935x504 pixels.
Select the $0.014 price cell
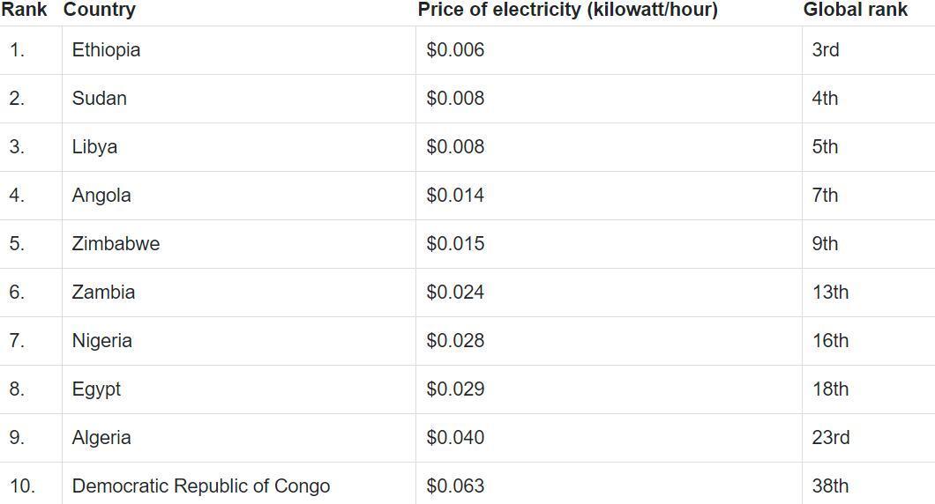(x=455, y=196)
